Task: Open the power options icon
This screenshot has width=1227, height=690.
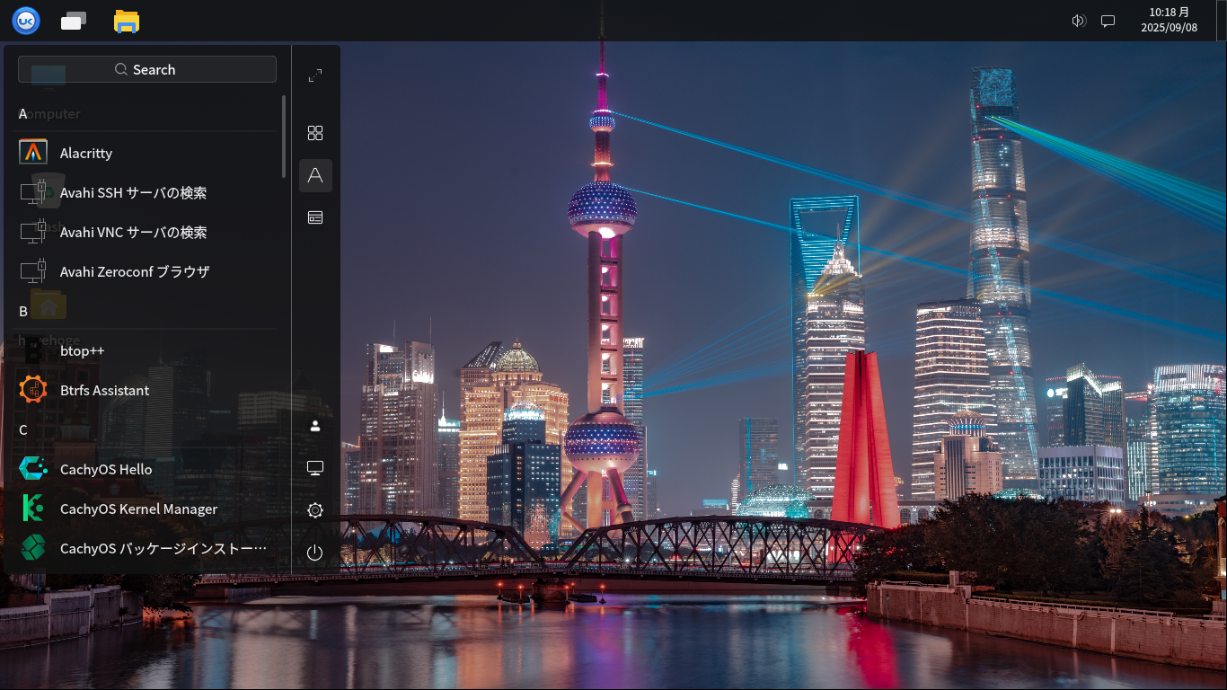Action: [x=315, y=553]
